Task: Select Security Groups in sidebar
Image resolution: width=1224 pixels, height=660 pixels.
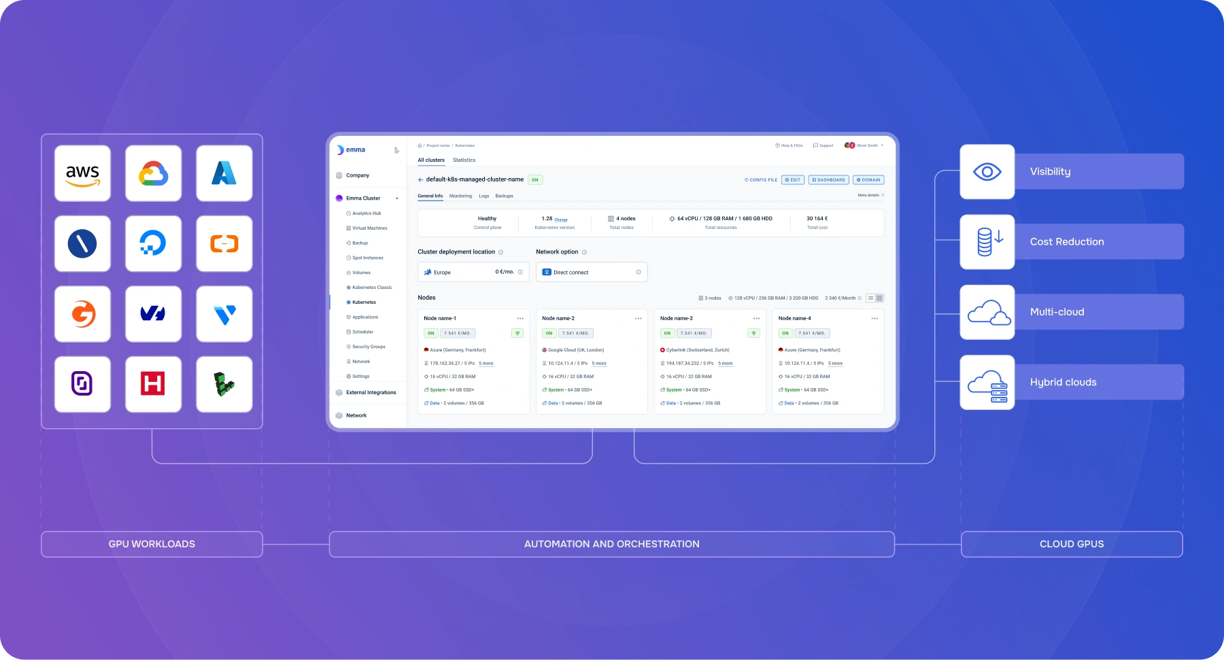Action: tap(366, 347)
